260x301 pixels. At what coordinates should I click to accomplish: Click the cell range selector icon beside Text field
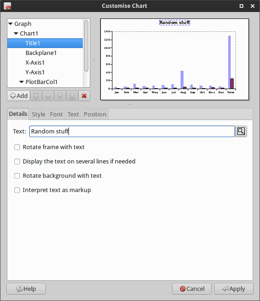[x=241, y=131]
